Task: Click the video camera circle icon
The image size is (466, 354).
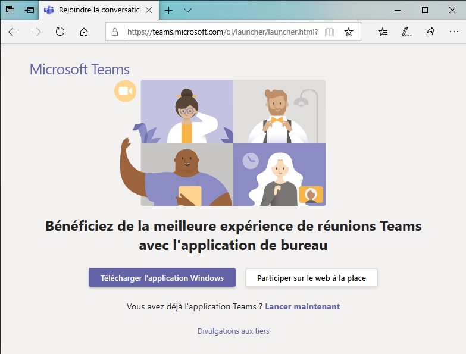Action: click(x=125, y=91)
